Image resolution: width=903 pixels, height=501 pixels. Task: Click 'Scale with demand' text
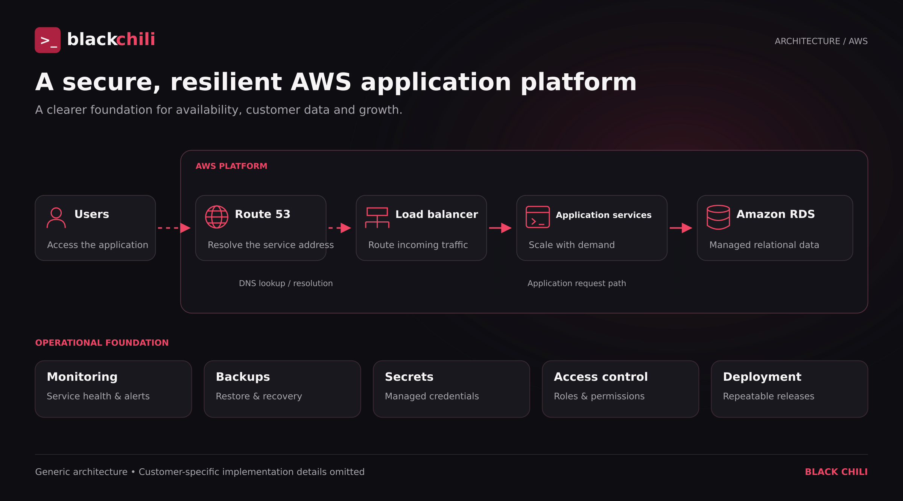572,245
